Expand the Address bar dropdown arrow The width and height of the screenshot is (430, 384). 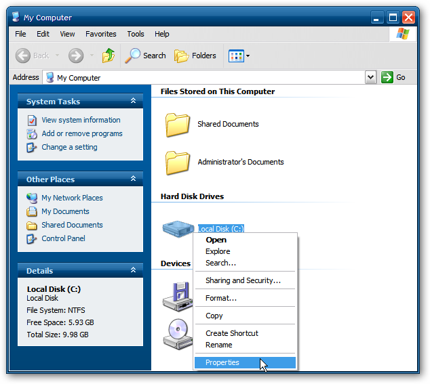370,77
